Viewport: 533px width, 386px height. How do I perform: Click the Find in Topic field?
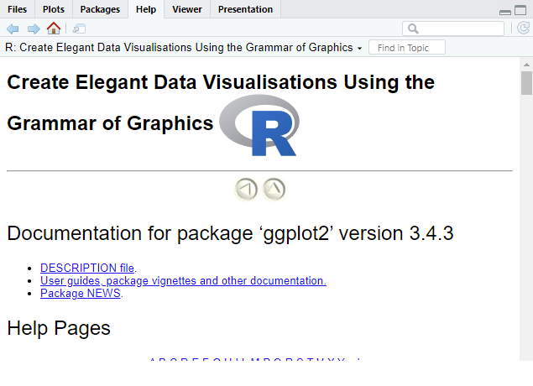tap(407, 48)
